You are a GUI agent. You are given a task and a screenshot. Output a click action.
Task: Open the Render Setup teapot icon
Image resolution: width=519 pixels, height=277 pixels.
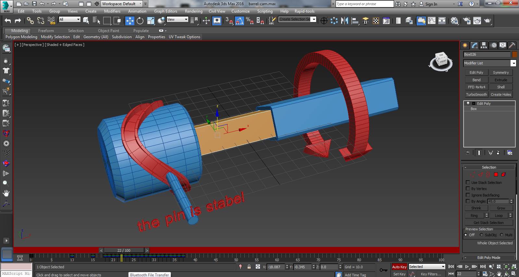click(466, 21)
